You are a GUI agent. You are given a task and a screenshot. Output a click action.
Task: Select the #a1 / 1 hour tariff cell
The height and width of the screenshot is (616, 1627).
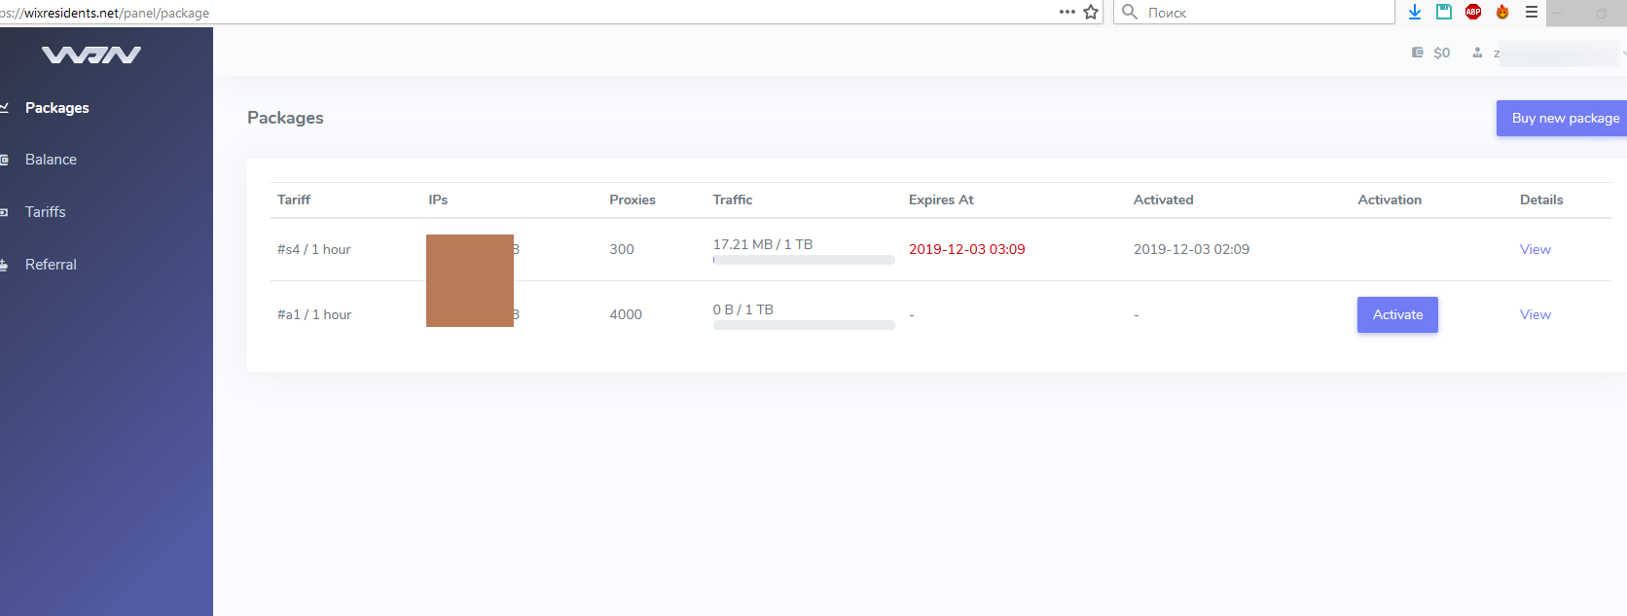click(x=314, y=314)
